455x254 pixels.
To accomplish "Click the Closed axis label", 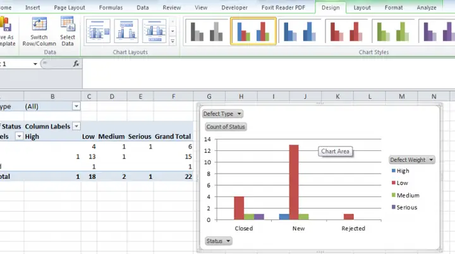I will [x=244, y=229].
